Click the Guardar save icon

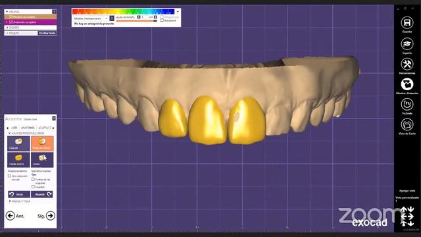407,22
